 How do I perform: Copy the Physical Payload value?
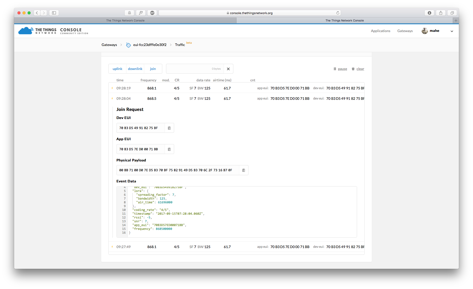[244, 170]
